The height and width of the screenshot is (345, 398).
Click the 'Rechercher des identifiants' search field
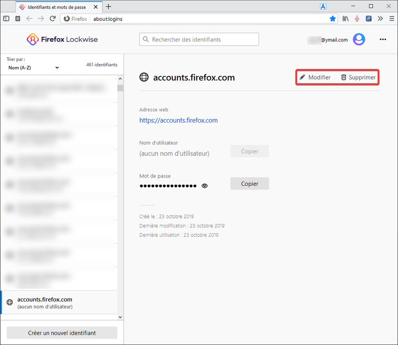[x=199, y=39]
